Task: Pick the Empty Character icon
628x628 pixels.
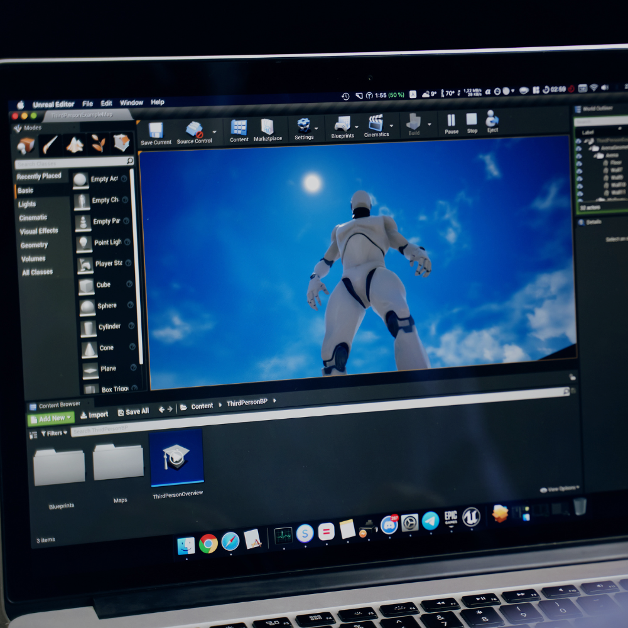Action: [x=81, y=202]
